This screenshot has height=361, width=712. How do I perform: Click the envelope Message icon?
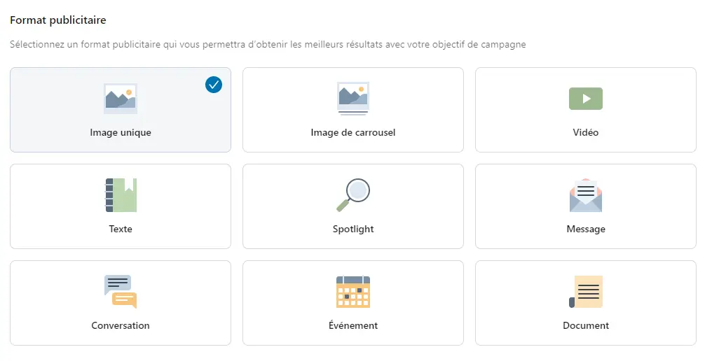(x=586, y=195)
